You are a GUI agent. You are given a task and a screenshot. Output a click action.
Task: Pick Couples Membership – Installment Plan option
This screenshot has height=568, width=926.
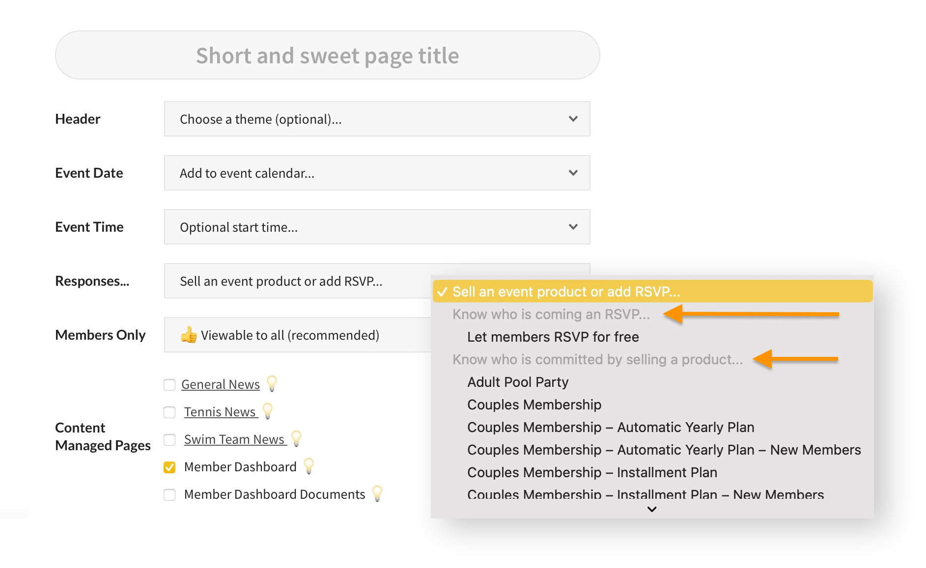point(592,472)
